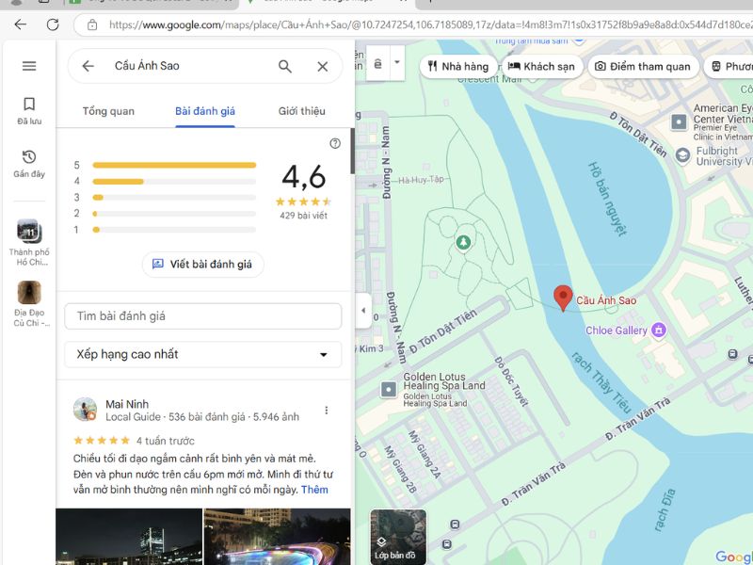Open Mai Ninh reviewer name
This screenshot has width=753, height=565.
pyautogui.click(x=127, y=404)
